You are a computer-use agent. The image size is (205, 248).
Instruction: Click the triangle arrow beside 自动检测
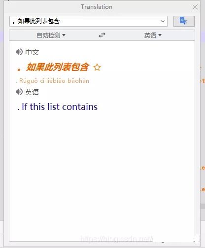click(x=64, y=35)
